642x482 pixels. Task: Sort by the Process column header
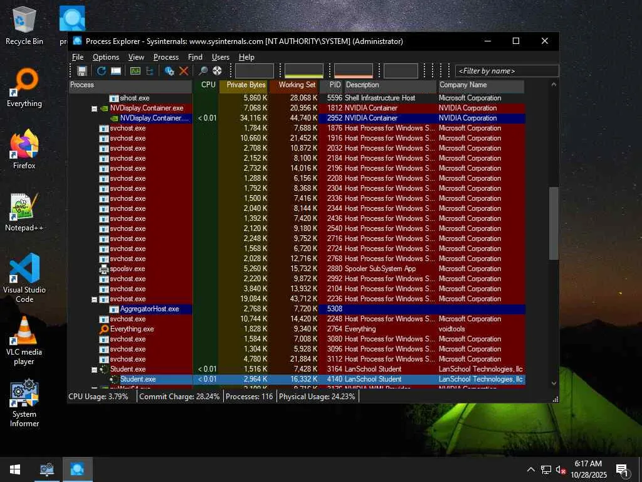[x=130, y=85]
